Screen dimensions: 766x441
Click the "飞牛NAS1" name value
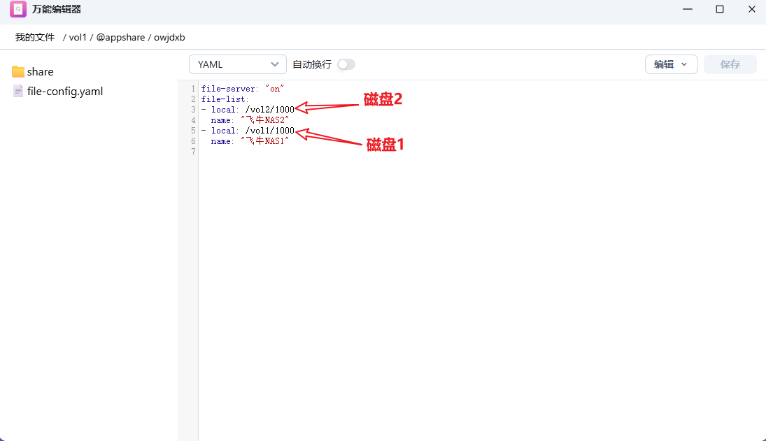tap(265, 141)
